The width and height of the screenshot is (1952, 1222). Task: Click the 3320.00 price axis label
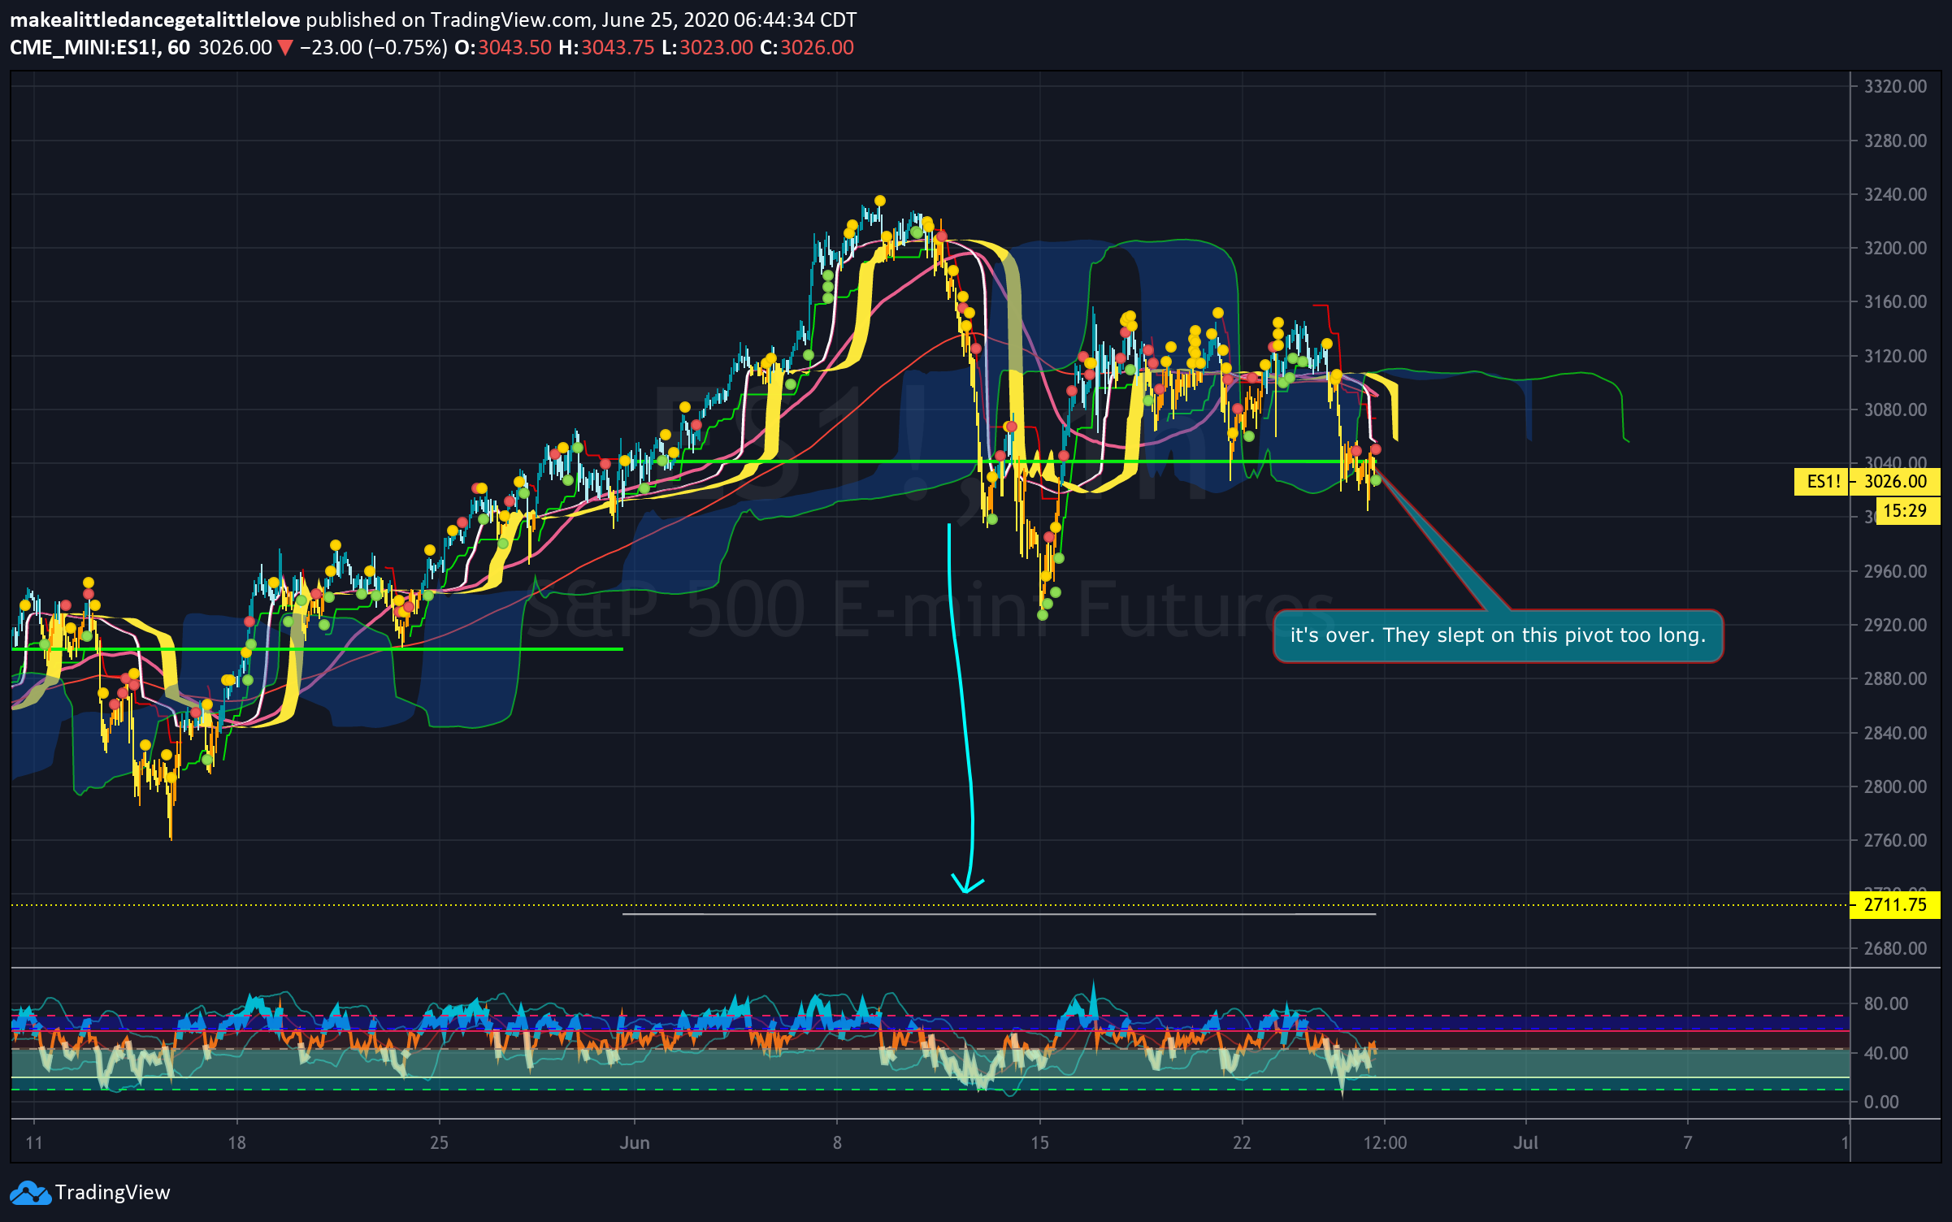tap(1895, 86)
